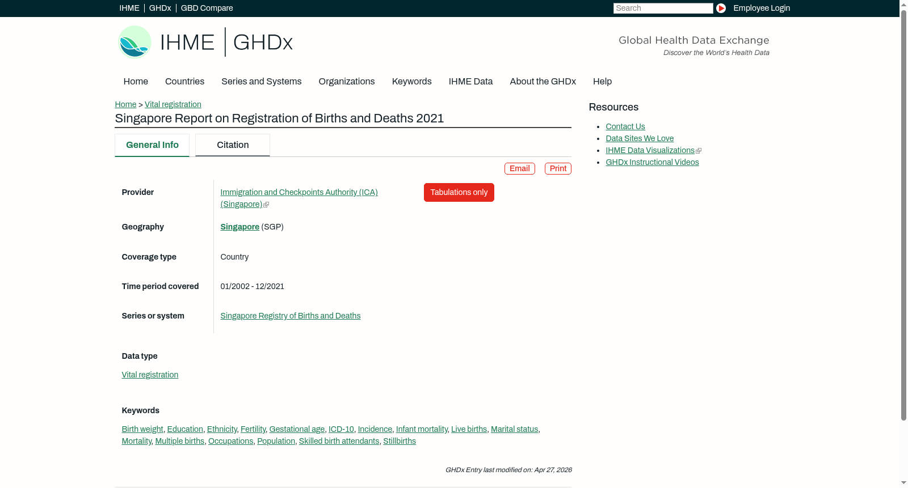The height and width of the screenshot is (488, 908).
Task: Open Education keyword
Action: tap(185, 429)
